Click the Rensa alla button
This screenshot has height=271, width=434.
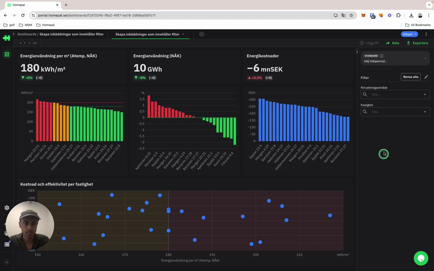coord(411,77)
